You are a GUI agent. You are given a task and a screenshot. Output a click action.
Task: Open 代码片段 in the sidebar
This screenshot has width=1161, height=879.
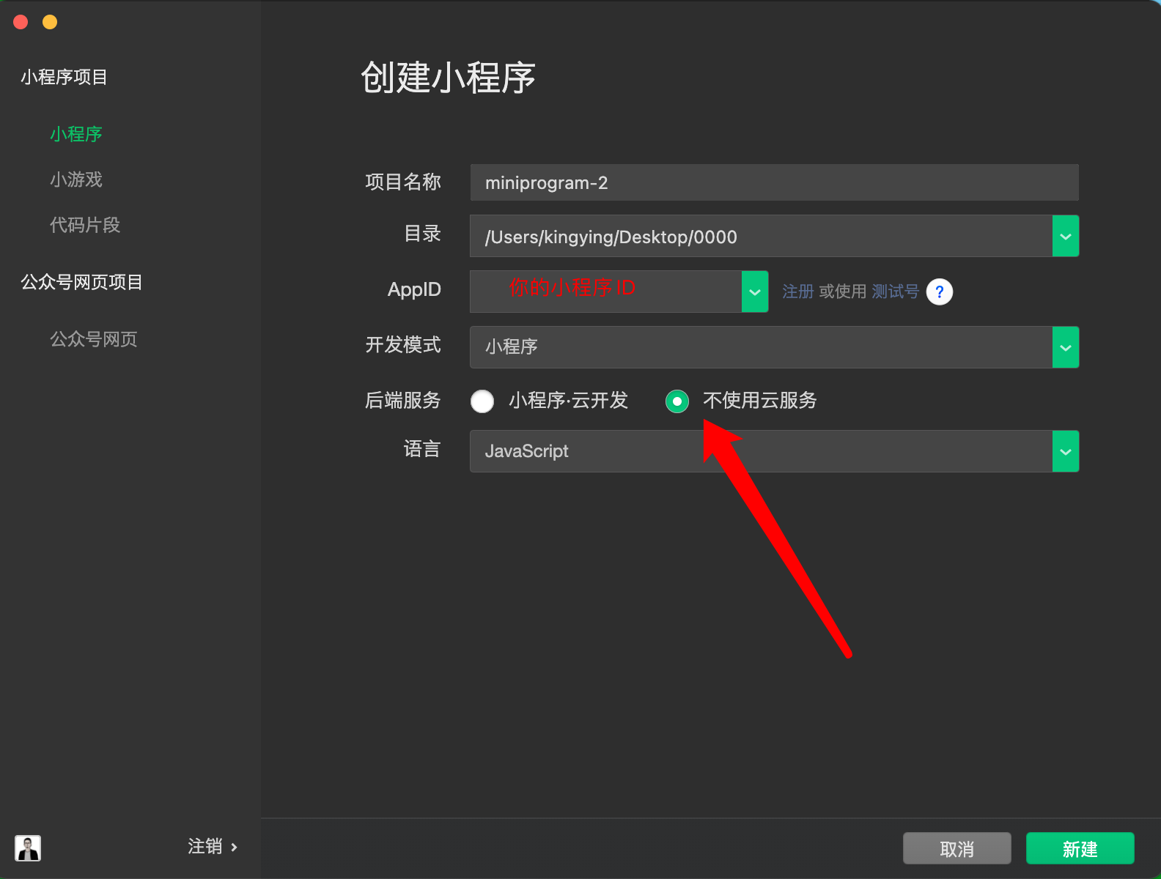click(85, 225)
